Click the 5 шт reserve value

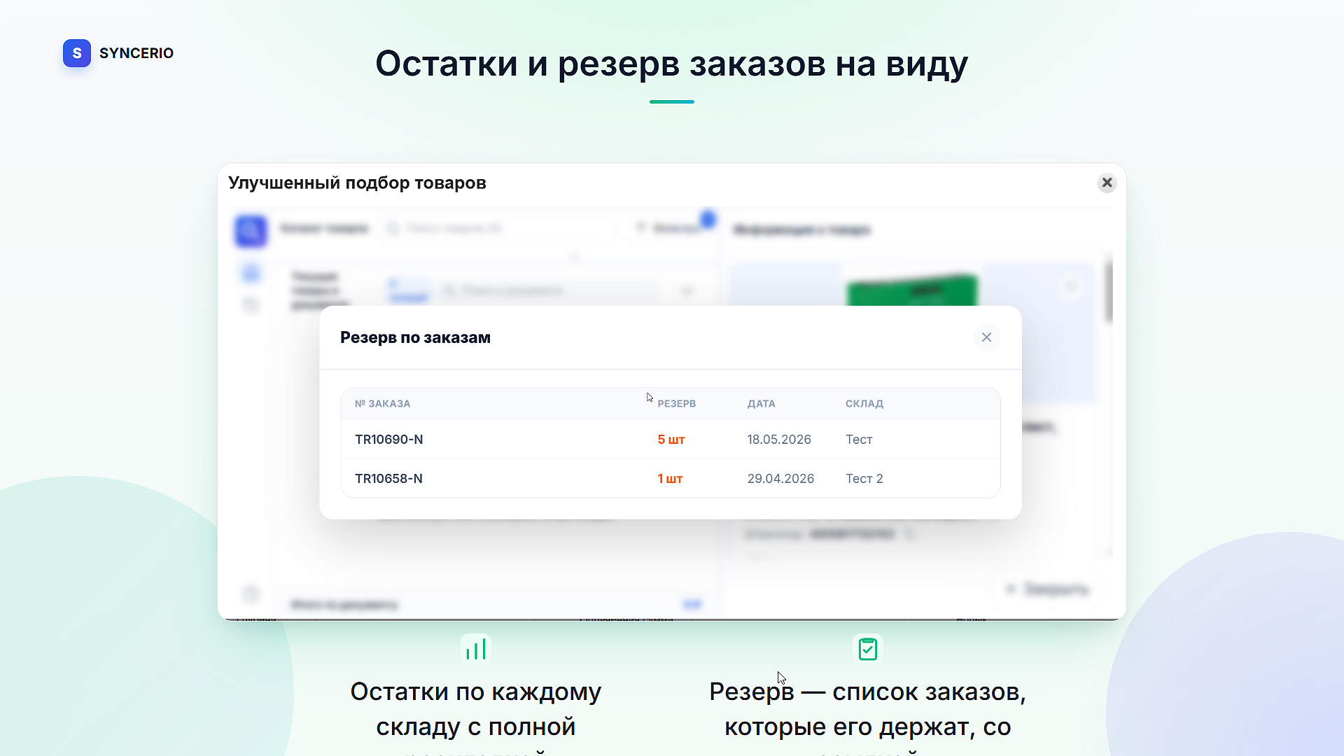point(671,440)
